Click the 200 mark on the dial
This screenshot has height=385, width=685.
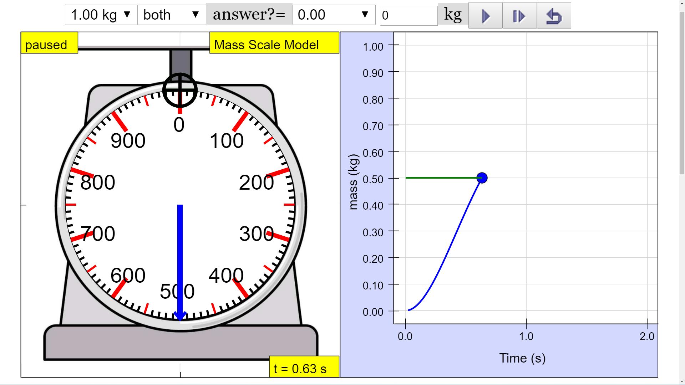point(257,183)
